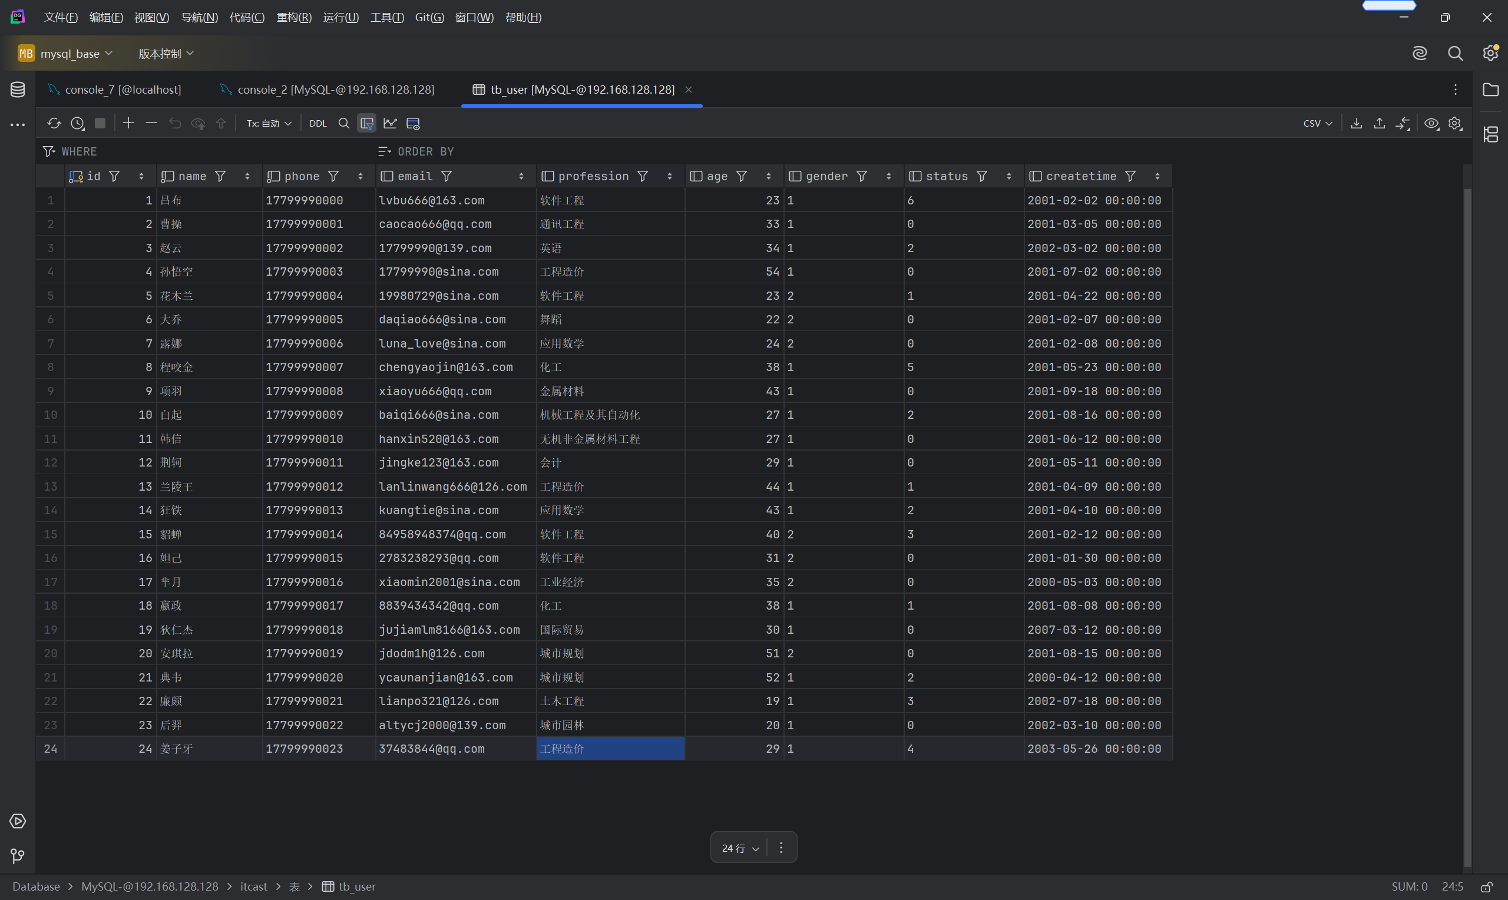Open the CSV data extractor dropdown
Screen dimensions: 1508x900
pos(1317,124)
